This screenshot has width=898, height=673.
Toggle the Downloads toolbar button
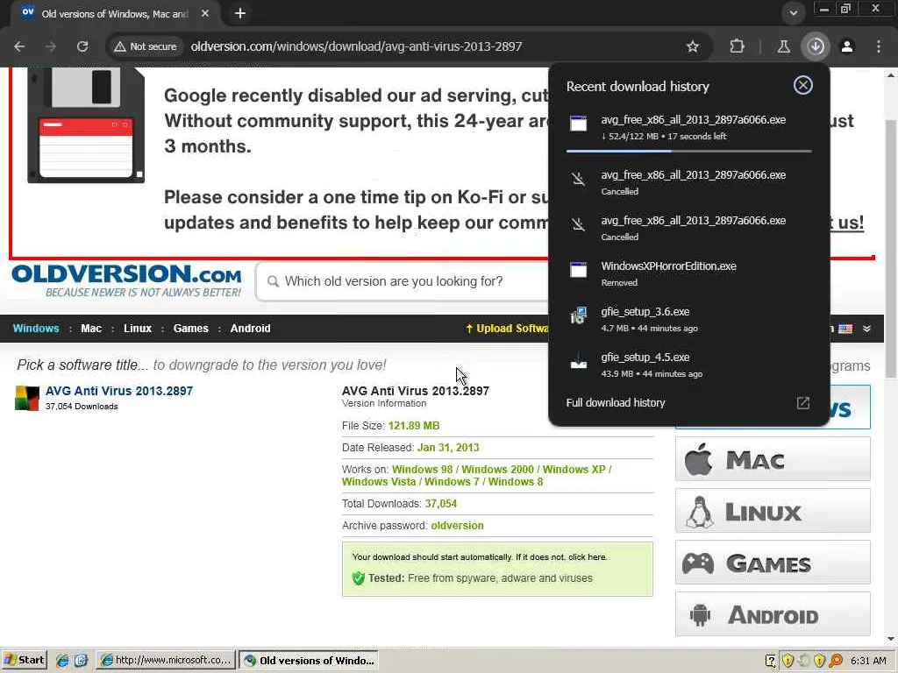[x=816, y=46]
